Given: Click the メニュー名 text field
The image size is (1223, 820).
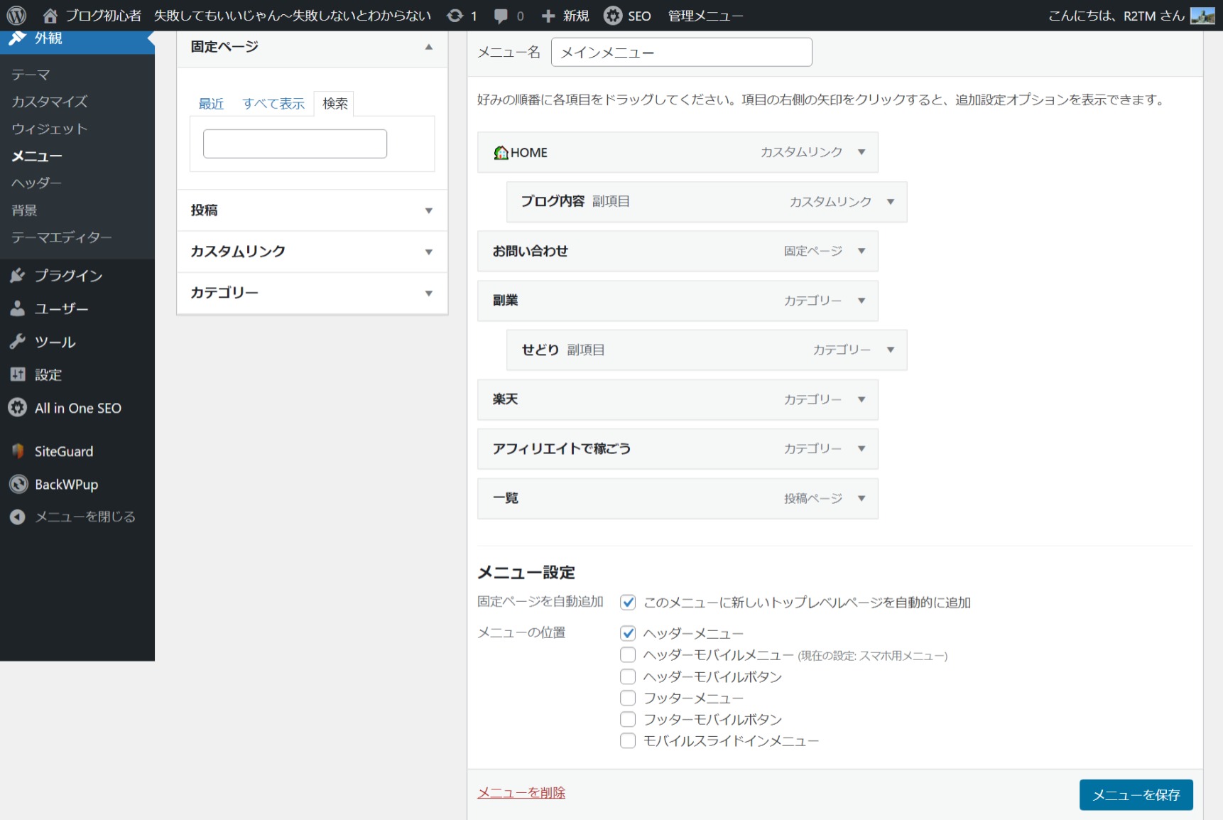Looking at the screenshot, I should tap(681, 53).
